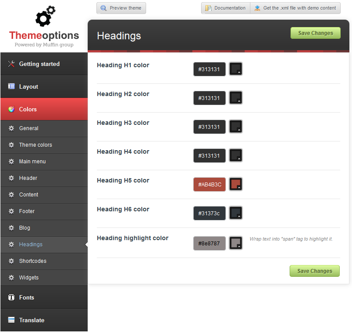Viewport: 352px width, 334px height.
Task: Click the Colors palette icon
Action: pyautogui.click(x=11, y=109)
